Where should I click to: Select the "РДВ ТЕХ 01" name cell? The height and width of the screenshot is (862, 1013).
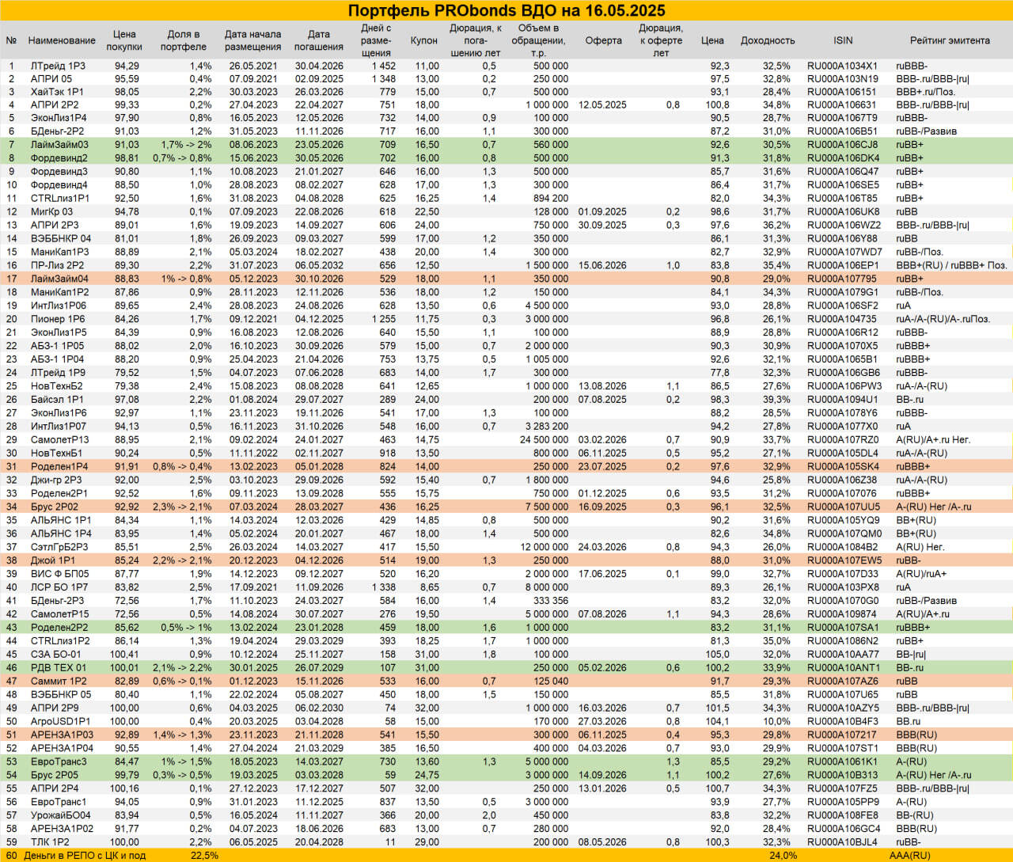click(x=59, y=668)
